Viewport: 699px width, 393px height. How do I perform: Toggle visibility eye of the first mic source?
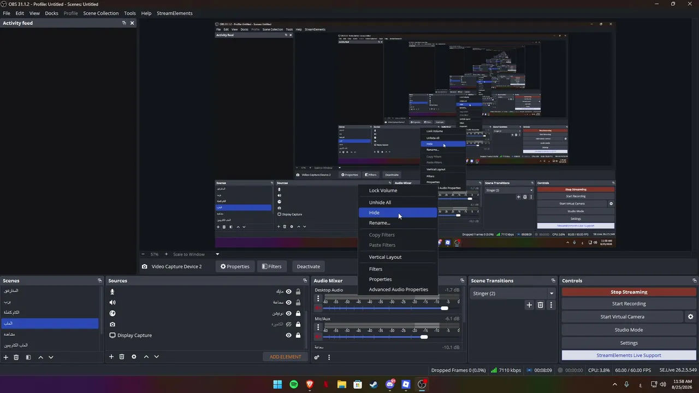(289, 291)
